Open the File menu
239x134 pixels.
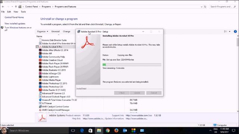click(3, 12)
